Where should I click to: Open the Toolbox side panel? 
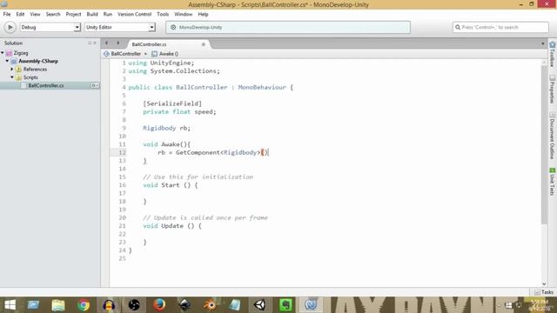click(553, 54)
